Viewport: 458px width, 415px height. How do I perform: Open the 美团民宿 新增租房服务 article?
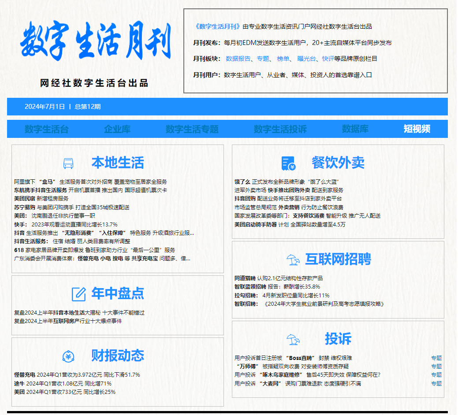click(41, 199)
